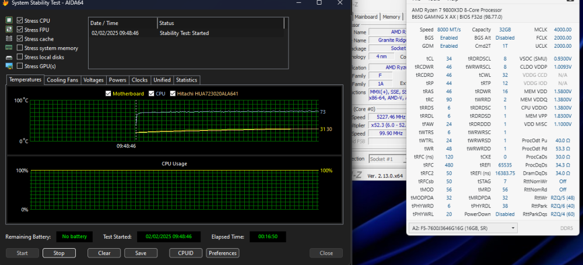Screen dimensions: 583x265
Task: Select the Statistics tab
Action: [x=187, y=80]
